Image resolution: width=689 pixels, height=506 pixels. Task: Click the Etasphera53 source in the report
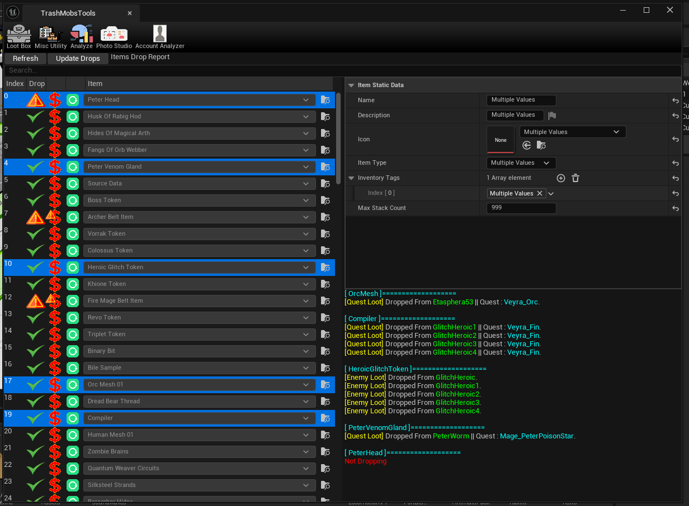point(453,302)
